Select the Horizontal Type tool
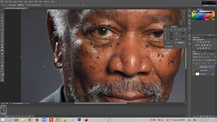This screenshot has height=122, width=217. pos(2,56)
